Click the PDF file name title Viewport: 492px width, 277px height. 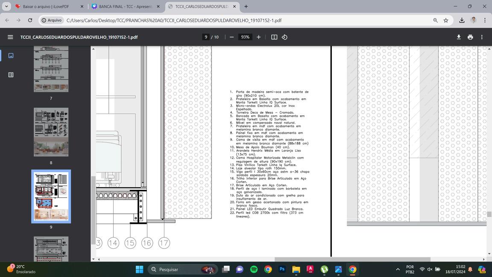79,37
